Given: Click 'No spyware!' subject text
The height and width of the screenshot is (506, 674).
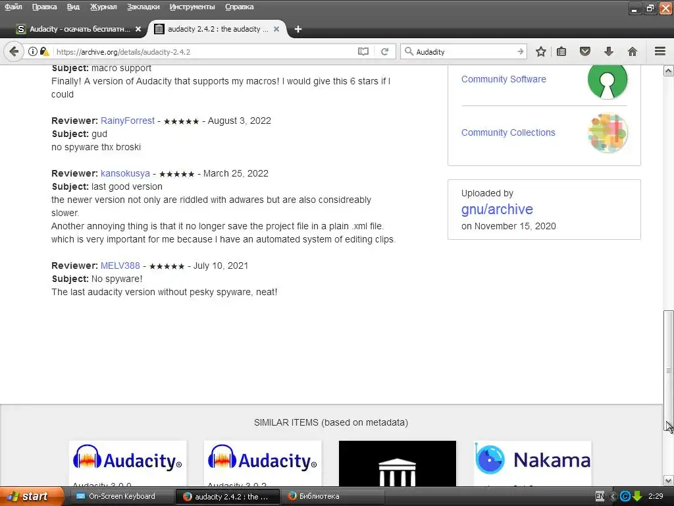Looking at the screenshot, I should (x=117, y=279).
